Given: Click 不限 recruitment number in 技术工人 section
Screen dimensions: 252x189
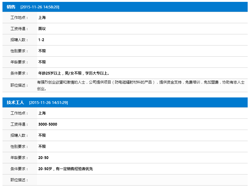Looking at the screenshot, I should [x=42, y=135].
